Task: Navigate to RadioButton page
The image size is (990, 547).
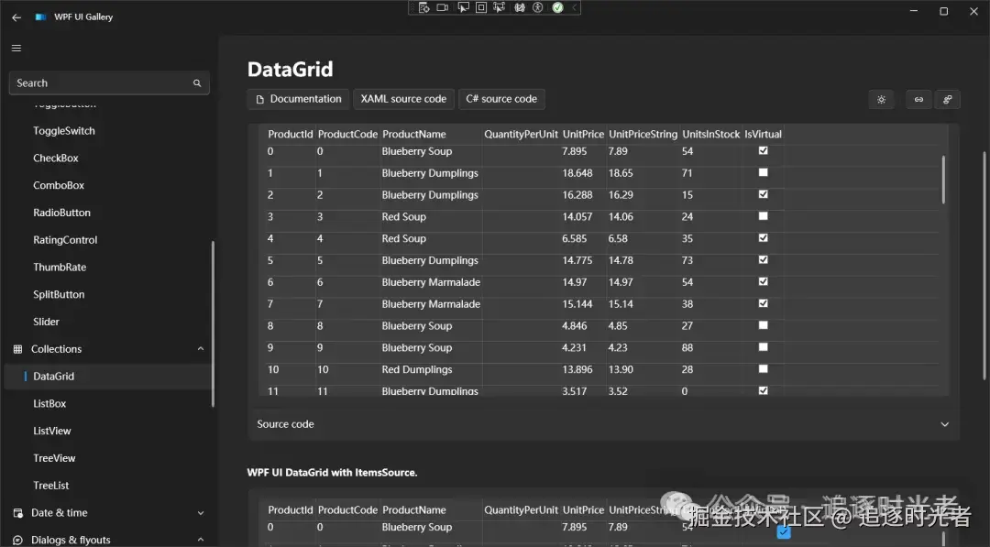Action: click(x=62, y=213)
